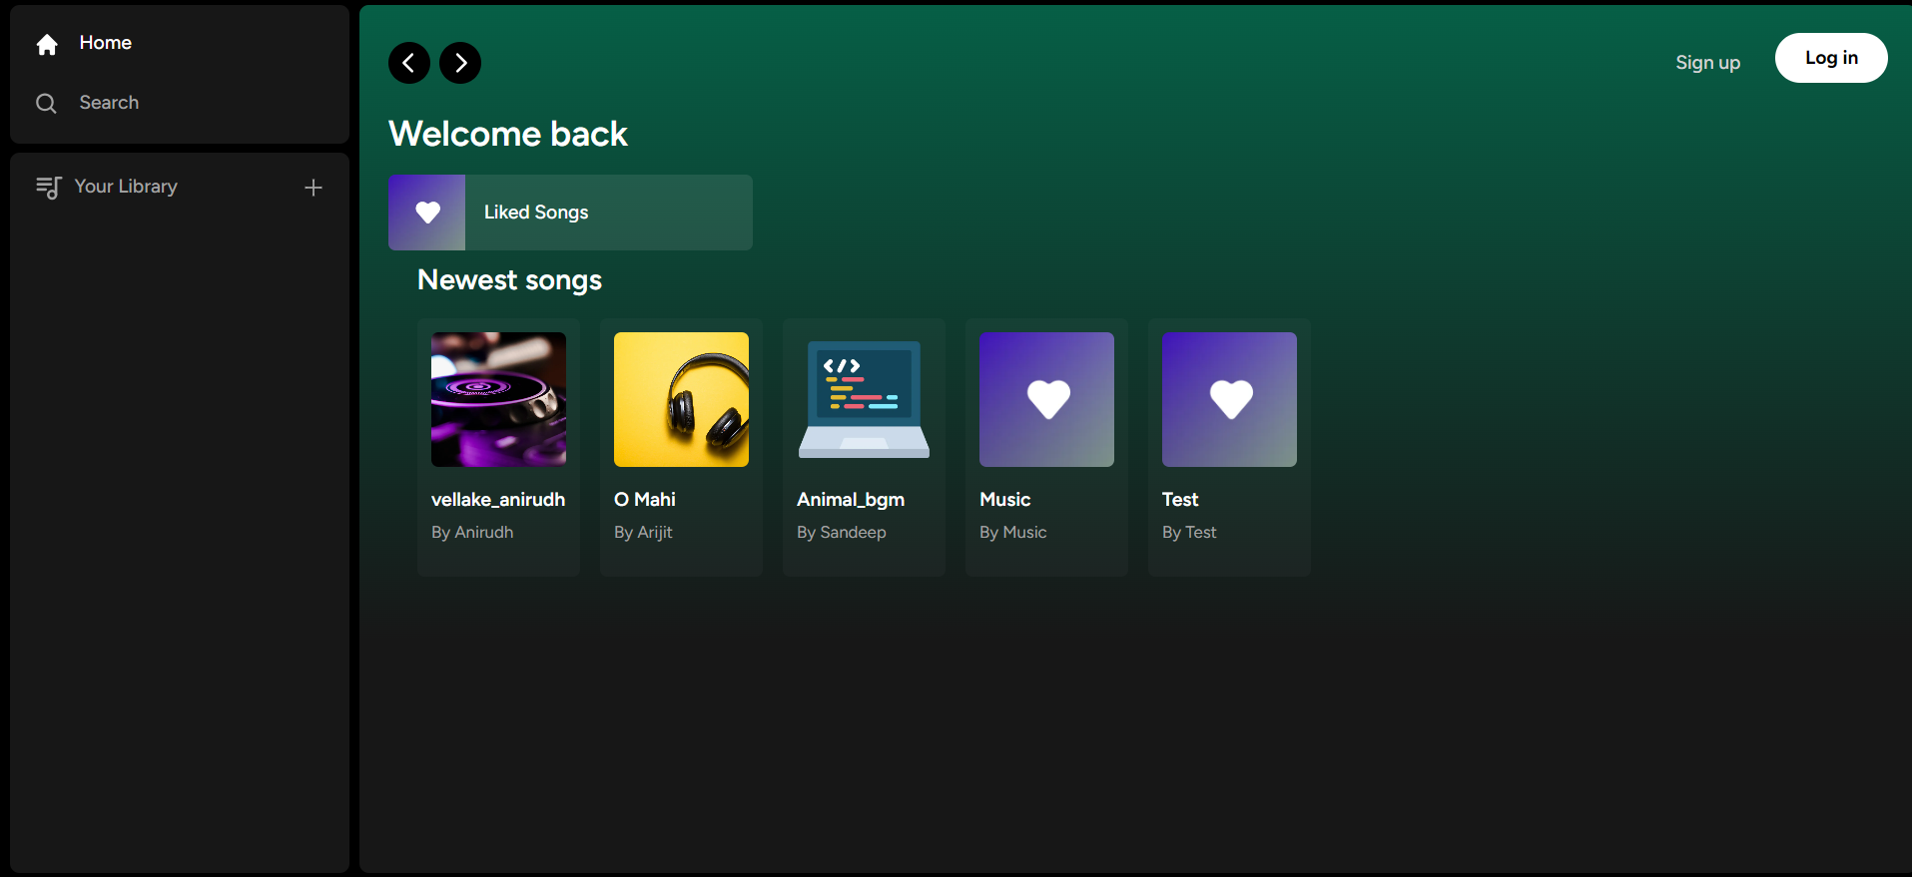Go back with left arrow button
The image size is (1912, 877).
[x=409, y=63]
